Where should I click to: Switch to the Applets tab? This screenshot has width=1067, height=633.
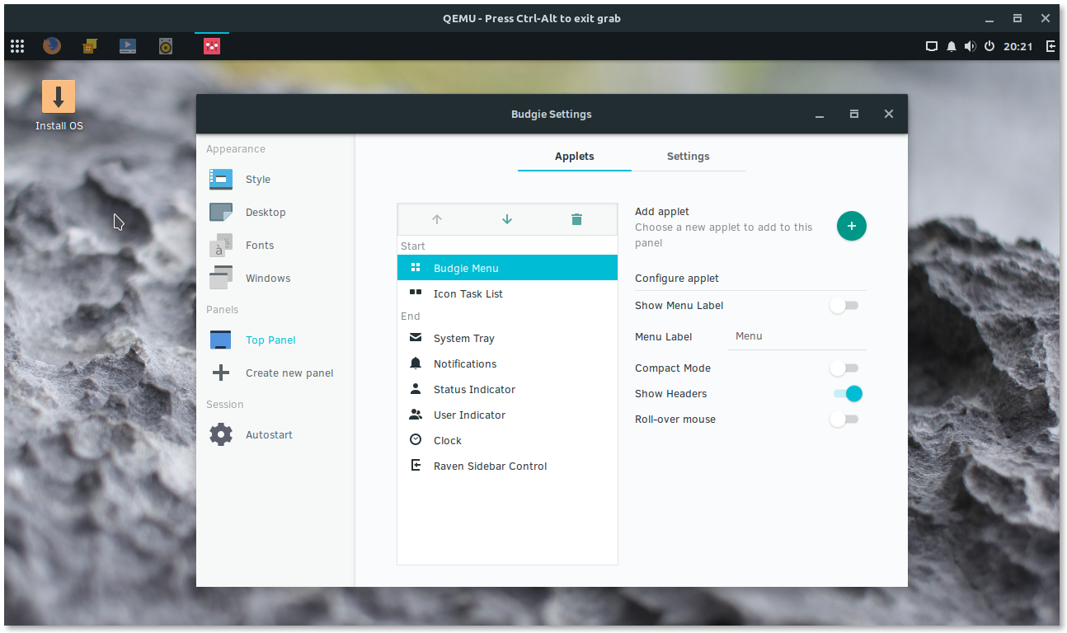[x=575, y=156]
